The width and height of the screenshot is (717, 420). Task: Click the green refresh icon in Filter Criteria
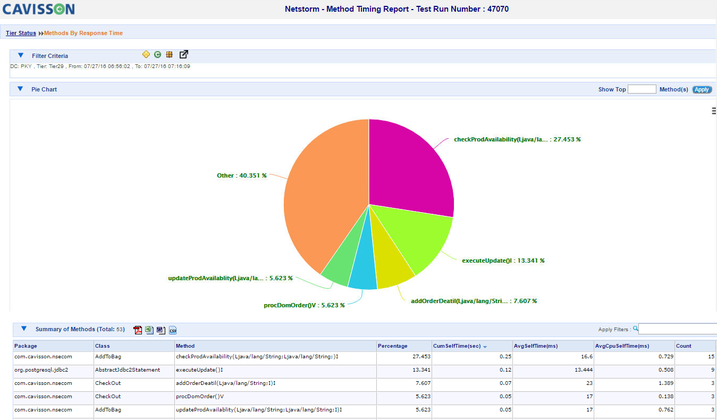point(158,54)
